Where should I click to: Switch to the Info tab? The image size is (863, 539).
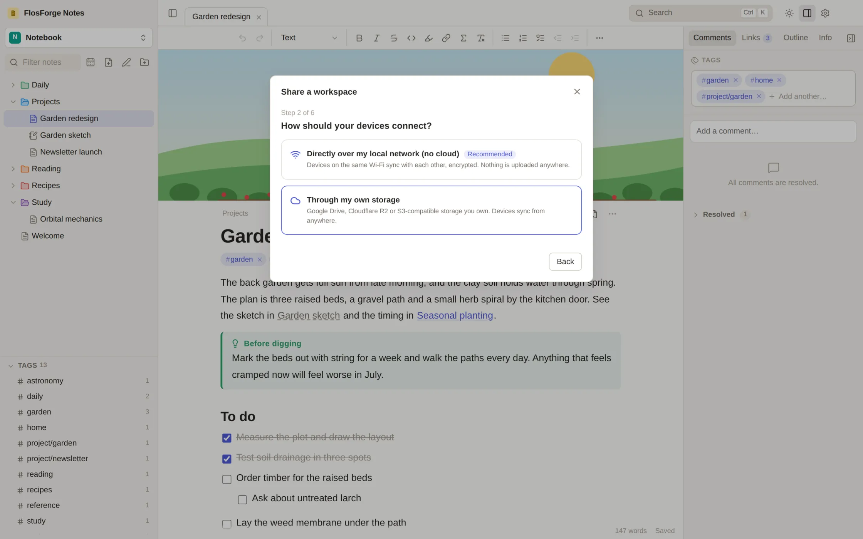click(x=825, y=38)
